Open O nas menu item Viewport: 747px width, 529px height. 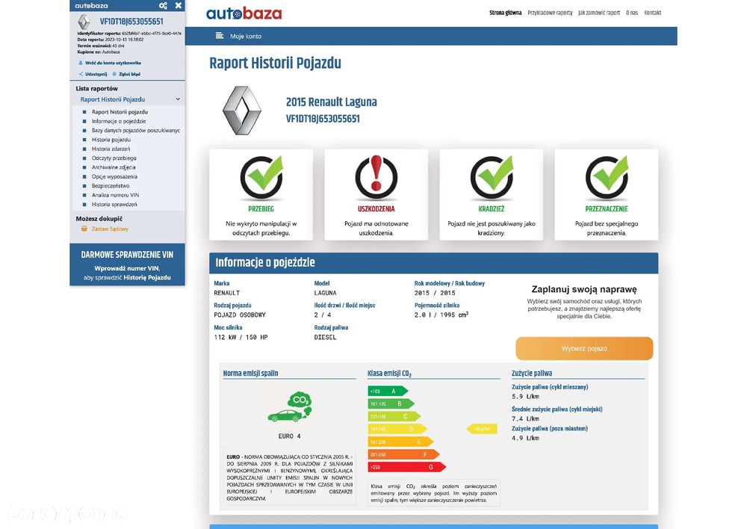(632, 13)
